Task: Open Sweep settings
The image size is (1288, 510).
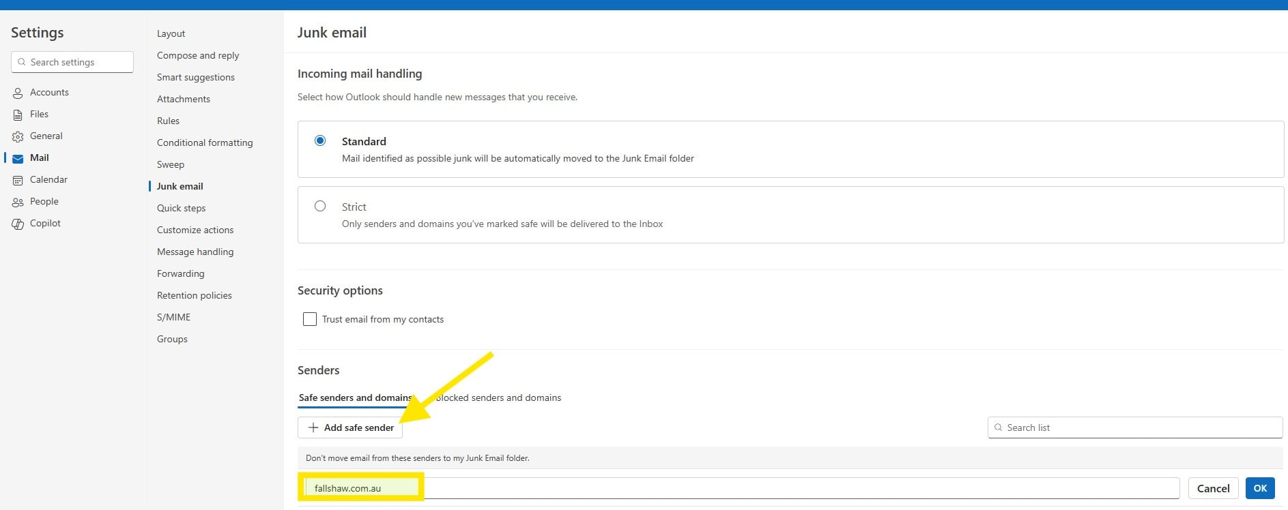Action: tap(171, 164)
